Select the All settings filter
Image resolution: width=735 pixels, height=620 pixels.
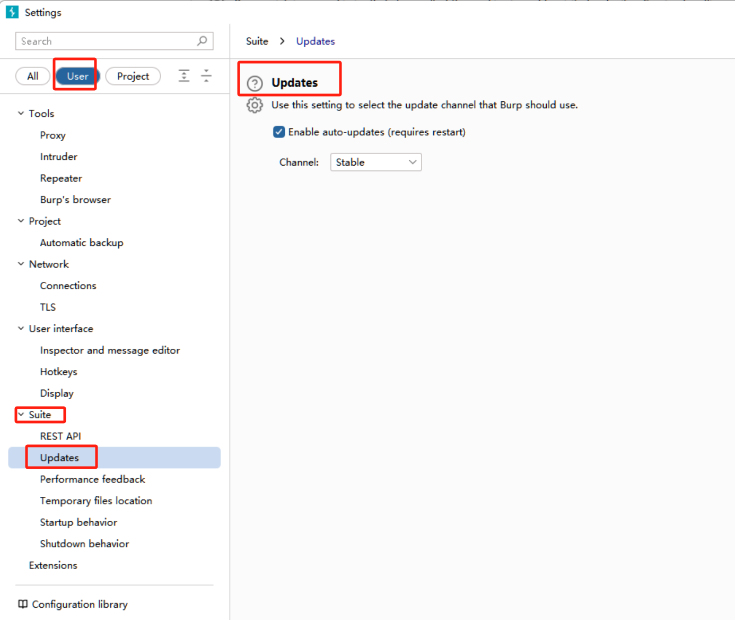33,76
